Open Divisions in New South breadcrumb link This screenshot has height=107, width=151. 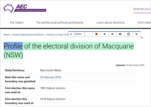point(58,35)
